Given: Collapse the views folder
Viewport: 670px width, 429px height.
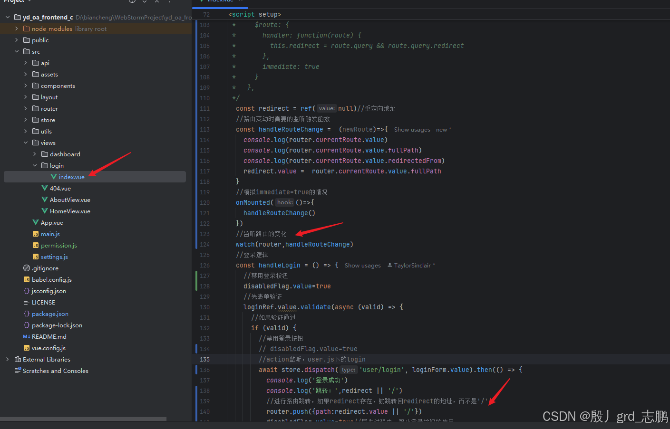Looking at the screenshot, I should [26, 143].
